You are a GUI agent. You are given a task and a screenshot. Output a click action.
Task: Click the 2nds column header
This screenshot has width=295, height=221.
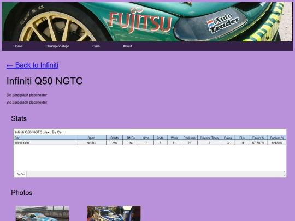click(x=160, y=138)
